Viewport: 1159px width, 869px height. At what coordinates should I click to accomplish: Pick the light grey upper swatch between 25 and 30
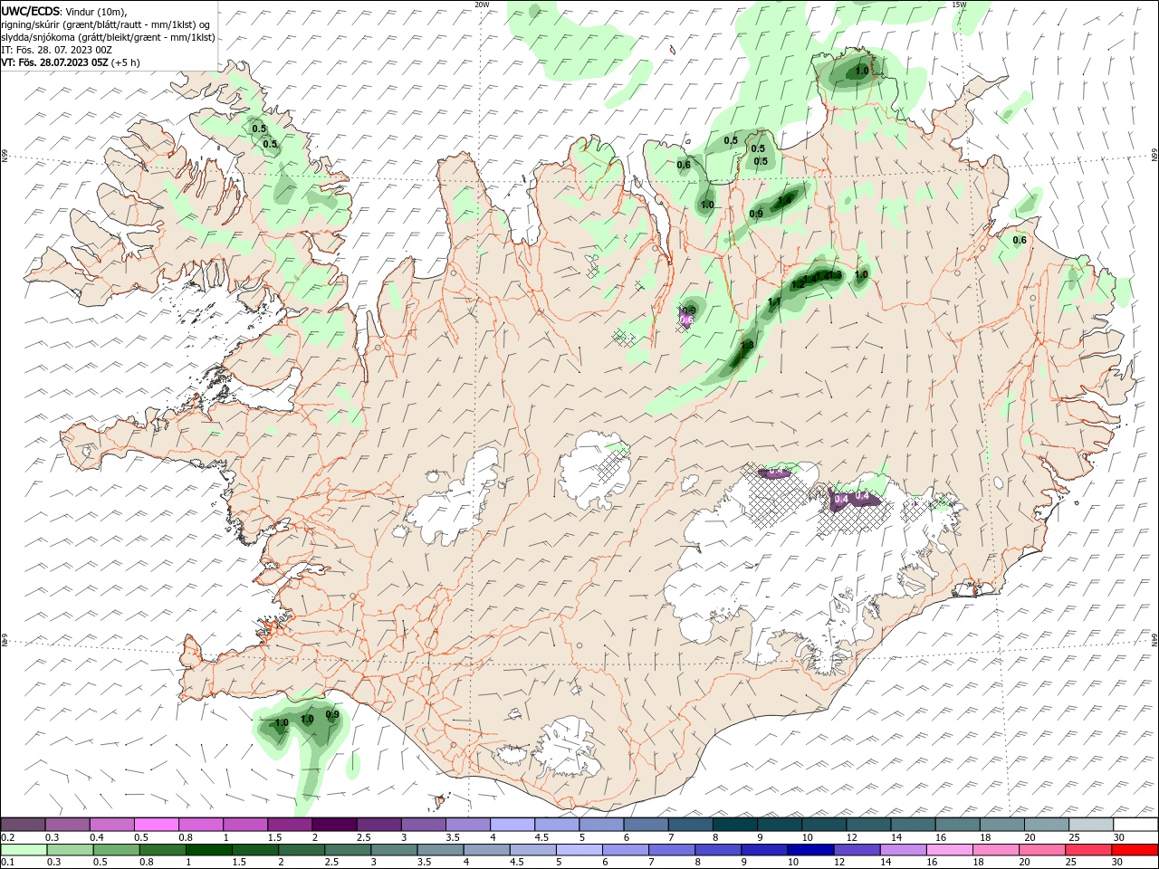[1089, 825]
